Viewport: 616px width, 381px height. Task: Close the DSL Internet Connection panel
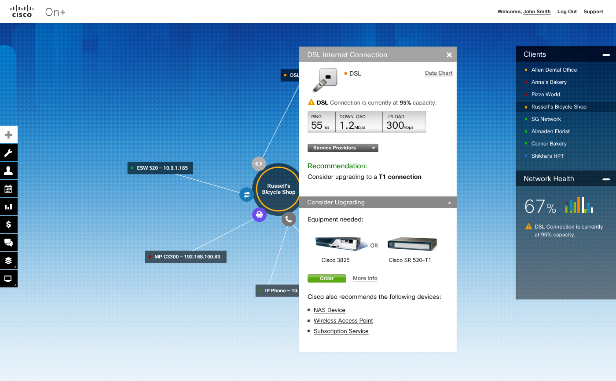point(449,55)
